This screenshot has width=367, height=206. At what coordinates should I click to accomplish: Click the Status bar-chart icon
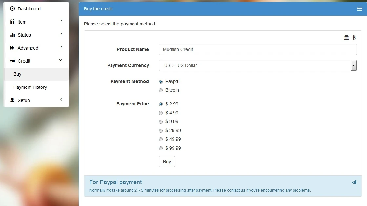(x=12, y=35)
